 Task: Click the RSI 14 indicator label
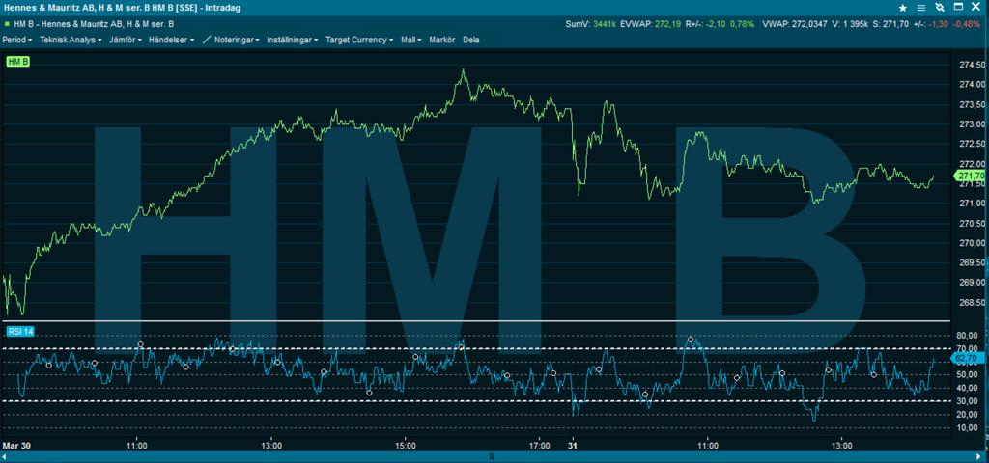coord(19,331)
